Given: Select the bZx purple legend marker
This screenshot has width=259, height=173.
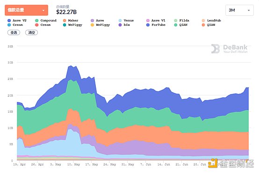Looking at the screenshot, I should [120, 25].
